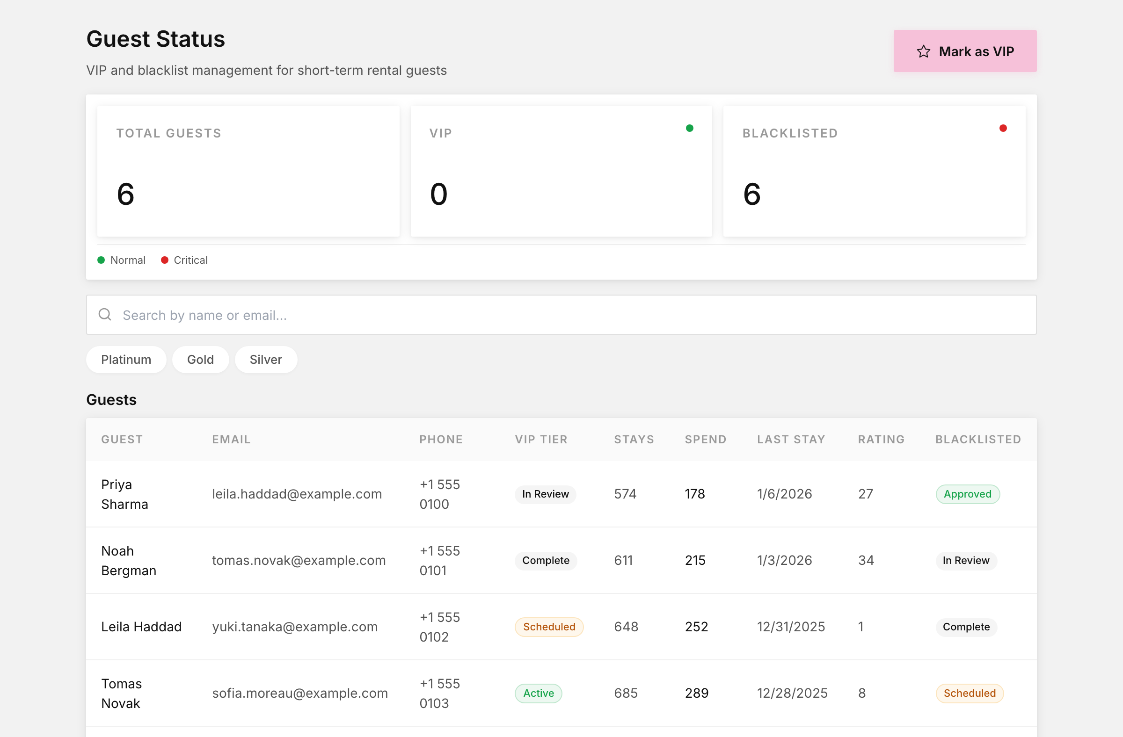Image resolution: width=1123 pixels, height=737 pixels.
Task: Click last stay date 1/6/2026
Action: (785, 494)
